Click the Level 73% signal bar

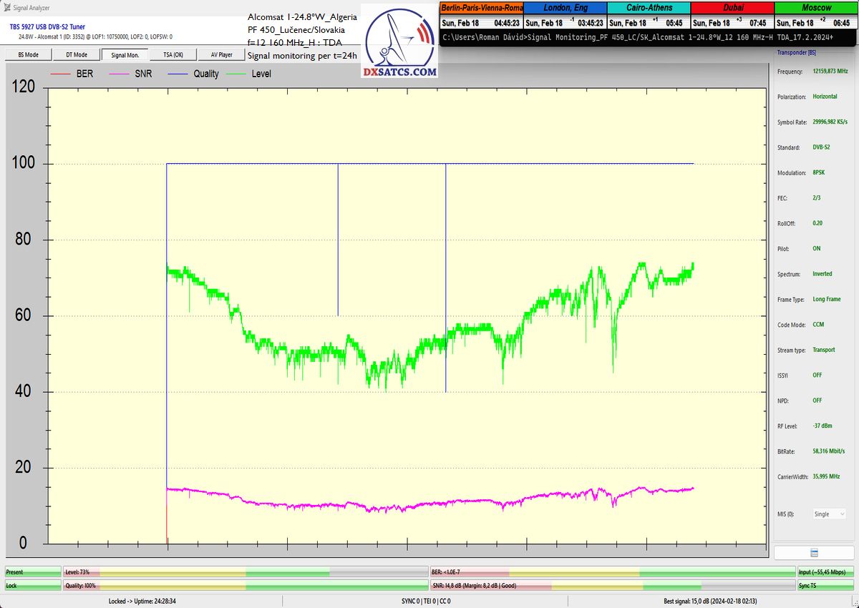point(246,572)
